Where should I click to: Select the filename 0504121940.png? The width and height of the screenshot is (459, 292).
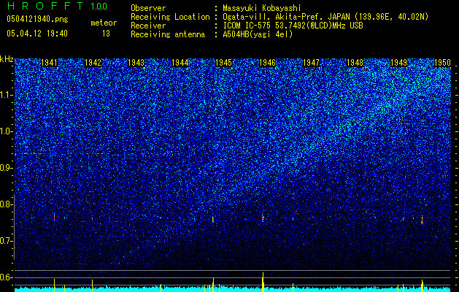[37, 19]
